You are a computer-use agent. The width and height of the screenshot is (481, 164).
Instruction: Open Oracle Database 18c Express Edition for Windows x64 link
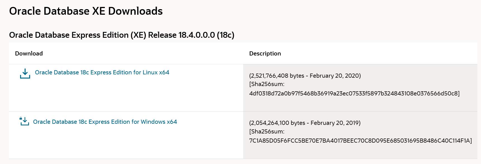point(105,122)
